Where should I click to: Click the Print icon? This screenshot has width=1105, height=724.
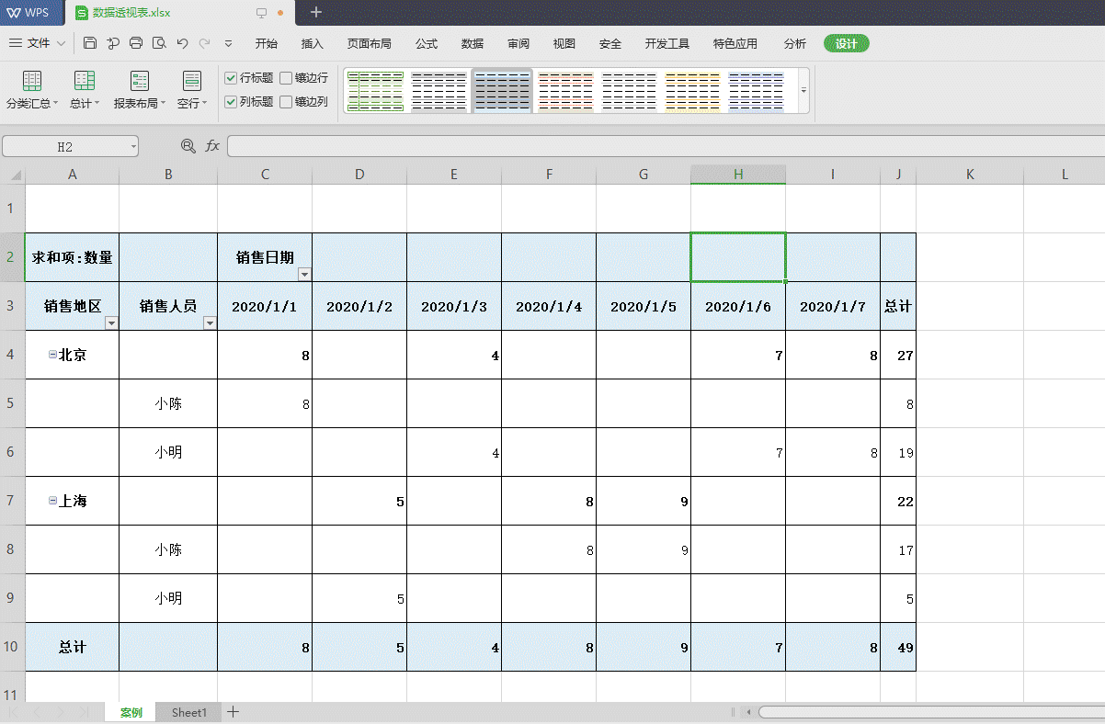pos(136,43)
